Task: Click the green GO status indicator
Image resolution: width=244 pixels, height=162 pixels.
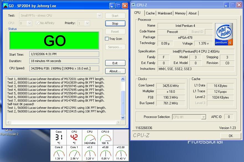Action: (x=54, y=41)
